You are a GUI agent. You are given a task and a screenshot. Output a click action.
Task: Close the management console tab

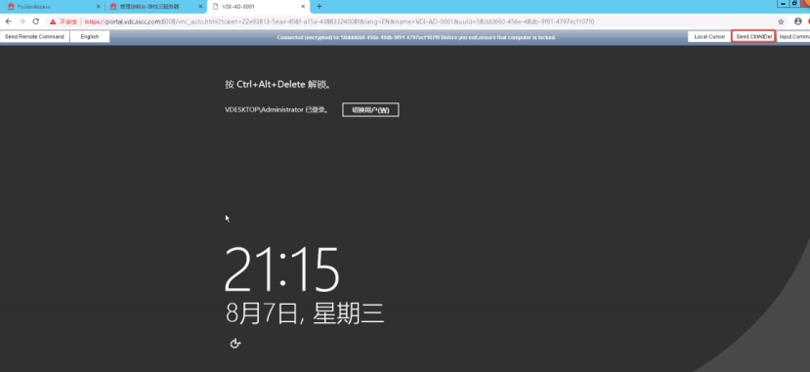201,7
